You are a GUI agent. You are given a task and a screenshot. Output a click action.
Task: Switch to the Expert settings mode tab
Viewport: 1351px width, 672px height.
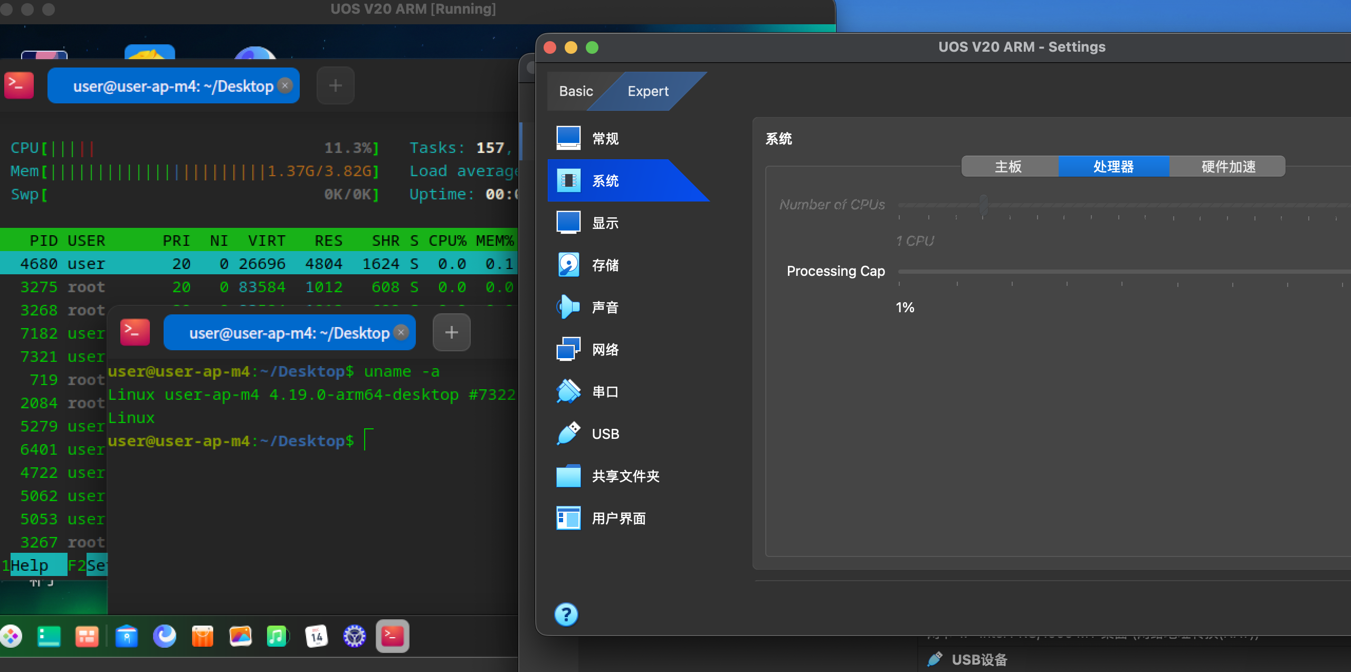648,91
